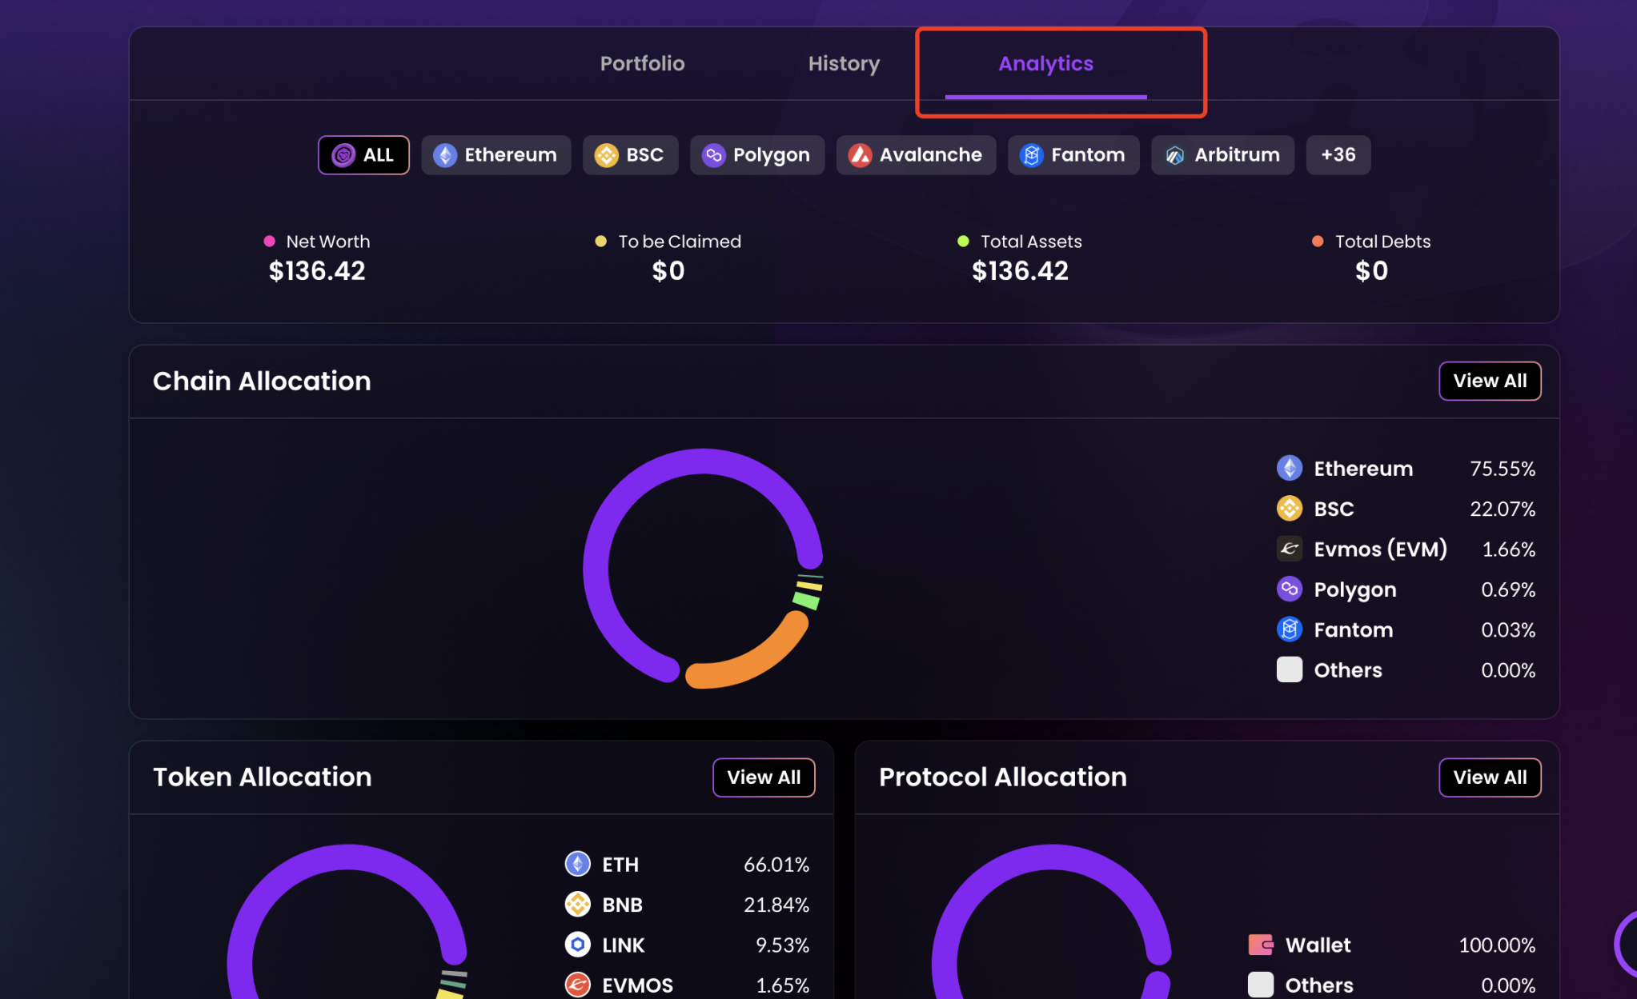The width and height of the screenshot is (1637, 999).
Task: Filter by the Ethereum chain chip
Action: [x=496, y=155]
